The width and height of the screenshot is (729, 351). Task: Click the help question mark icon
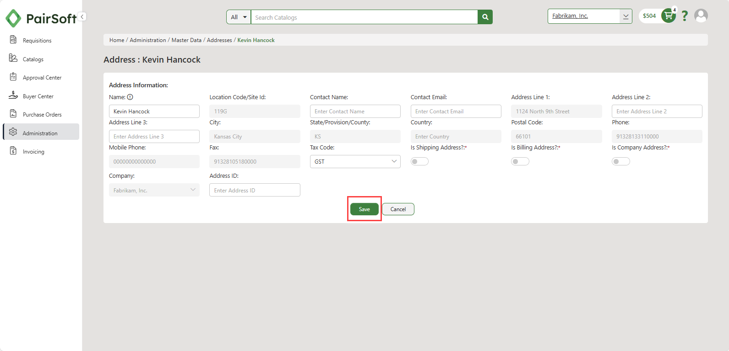tap(685, 16)
